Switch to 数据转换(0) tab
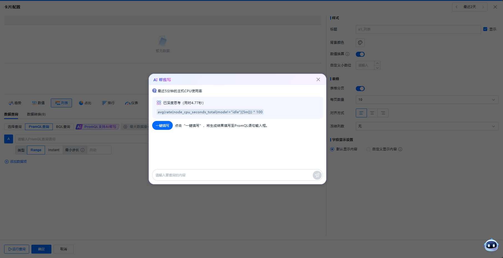Screen dimensions: 503x258 click(36, 114)
